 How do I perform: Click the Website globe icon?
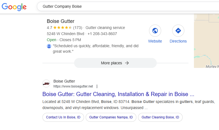click(155, 31)
